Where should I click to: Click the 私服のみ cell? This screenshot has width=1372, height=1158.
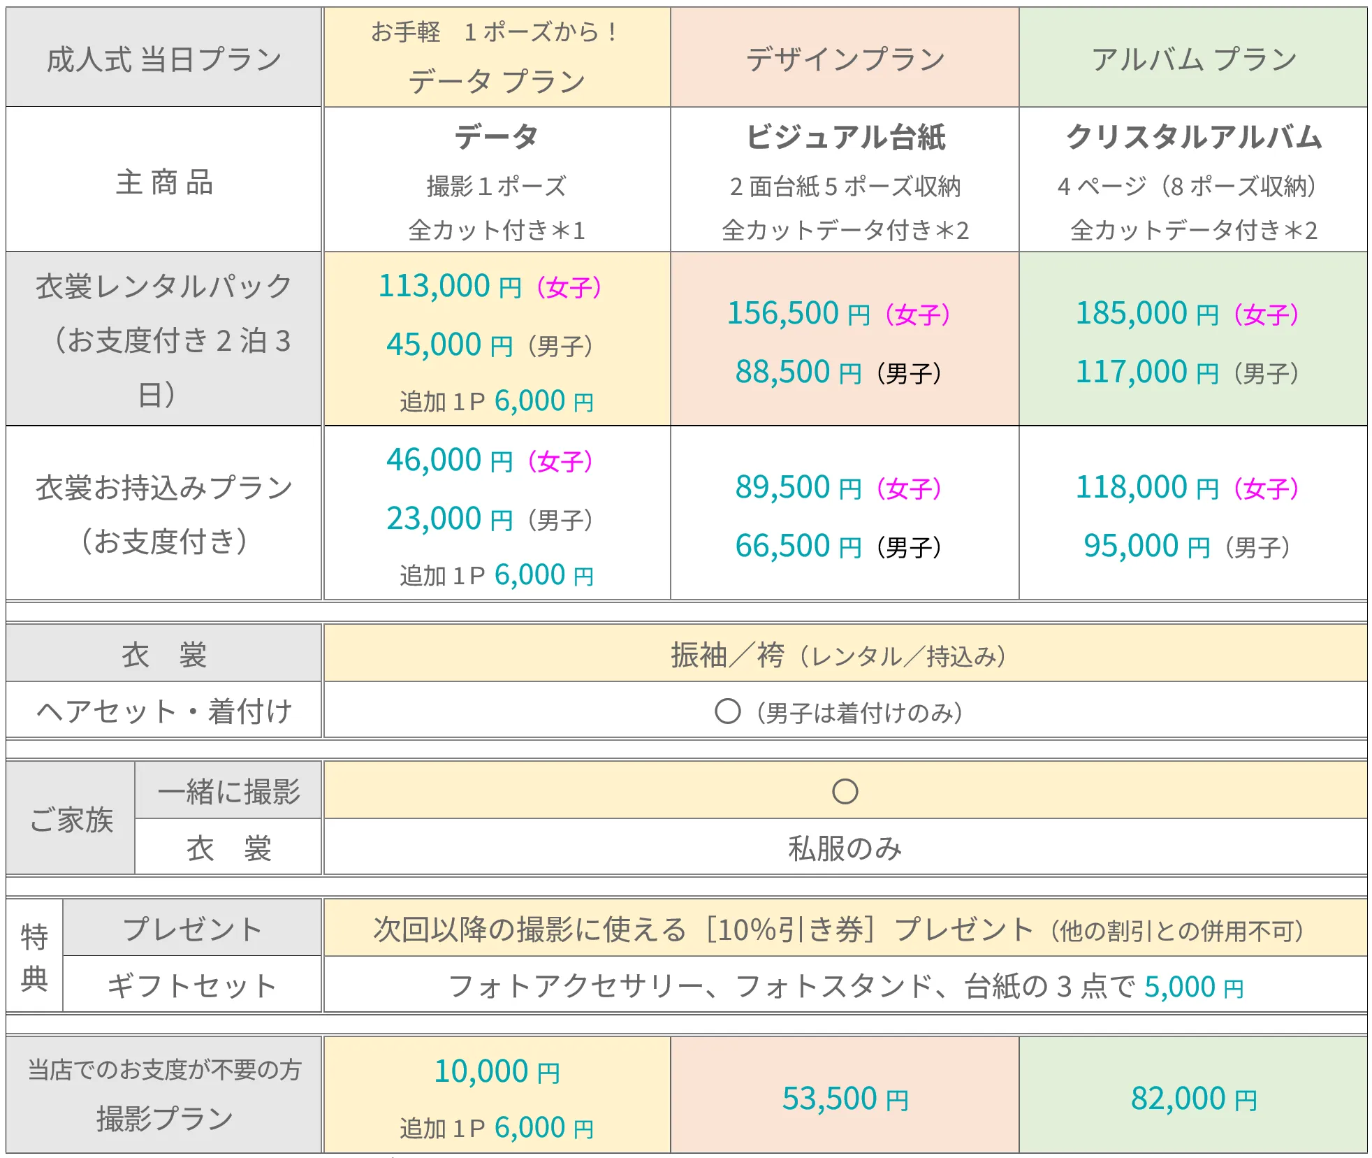click(845, 848)
